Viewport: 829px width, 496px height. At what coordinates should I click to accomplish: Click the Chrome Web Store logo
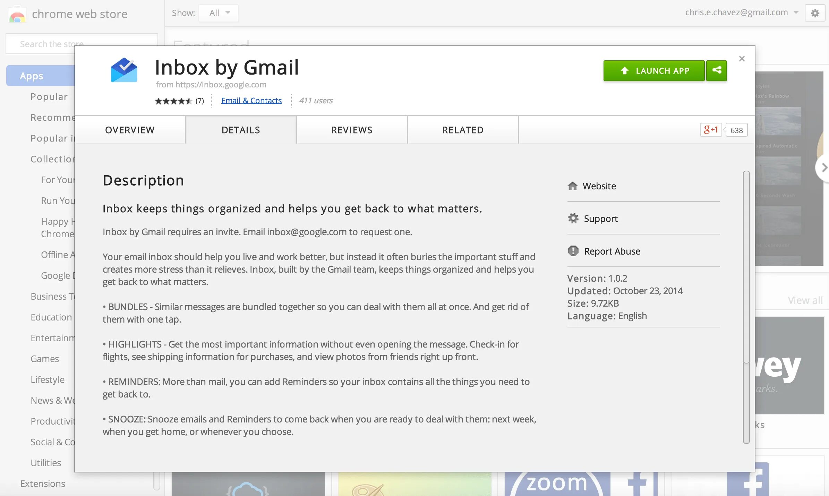click(17, 15)
